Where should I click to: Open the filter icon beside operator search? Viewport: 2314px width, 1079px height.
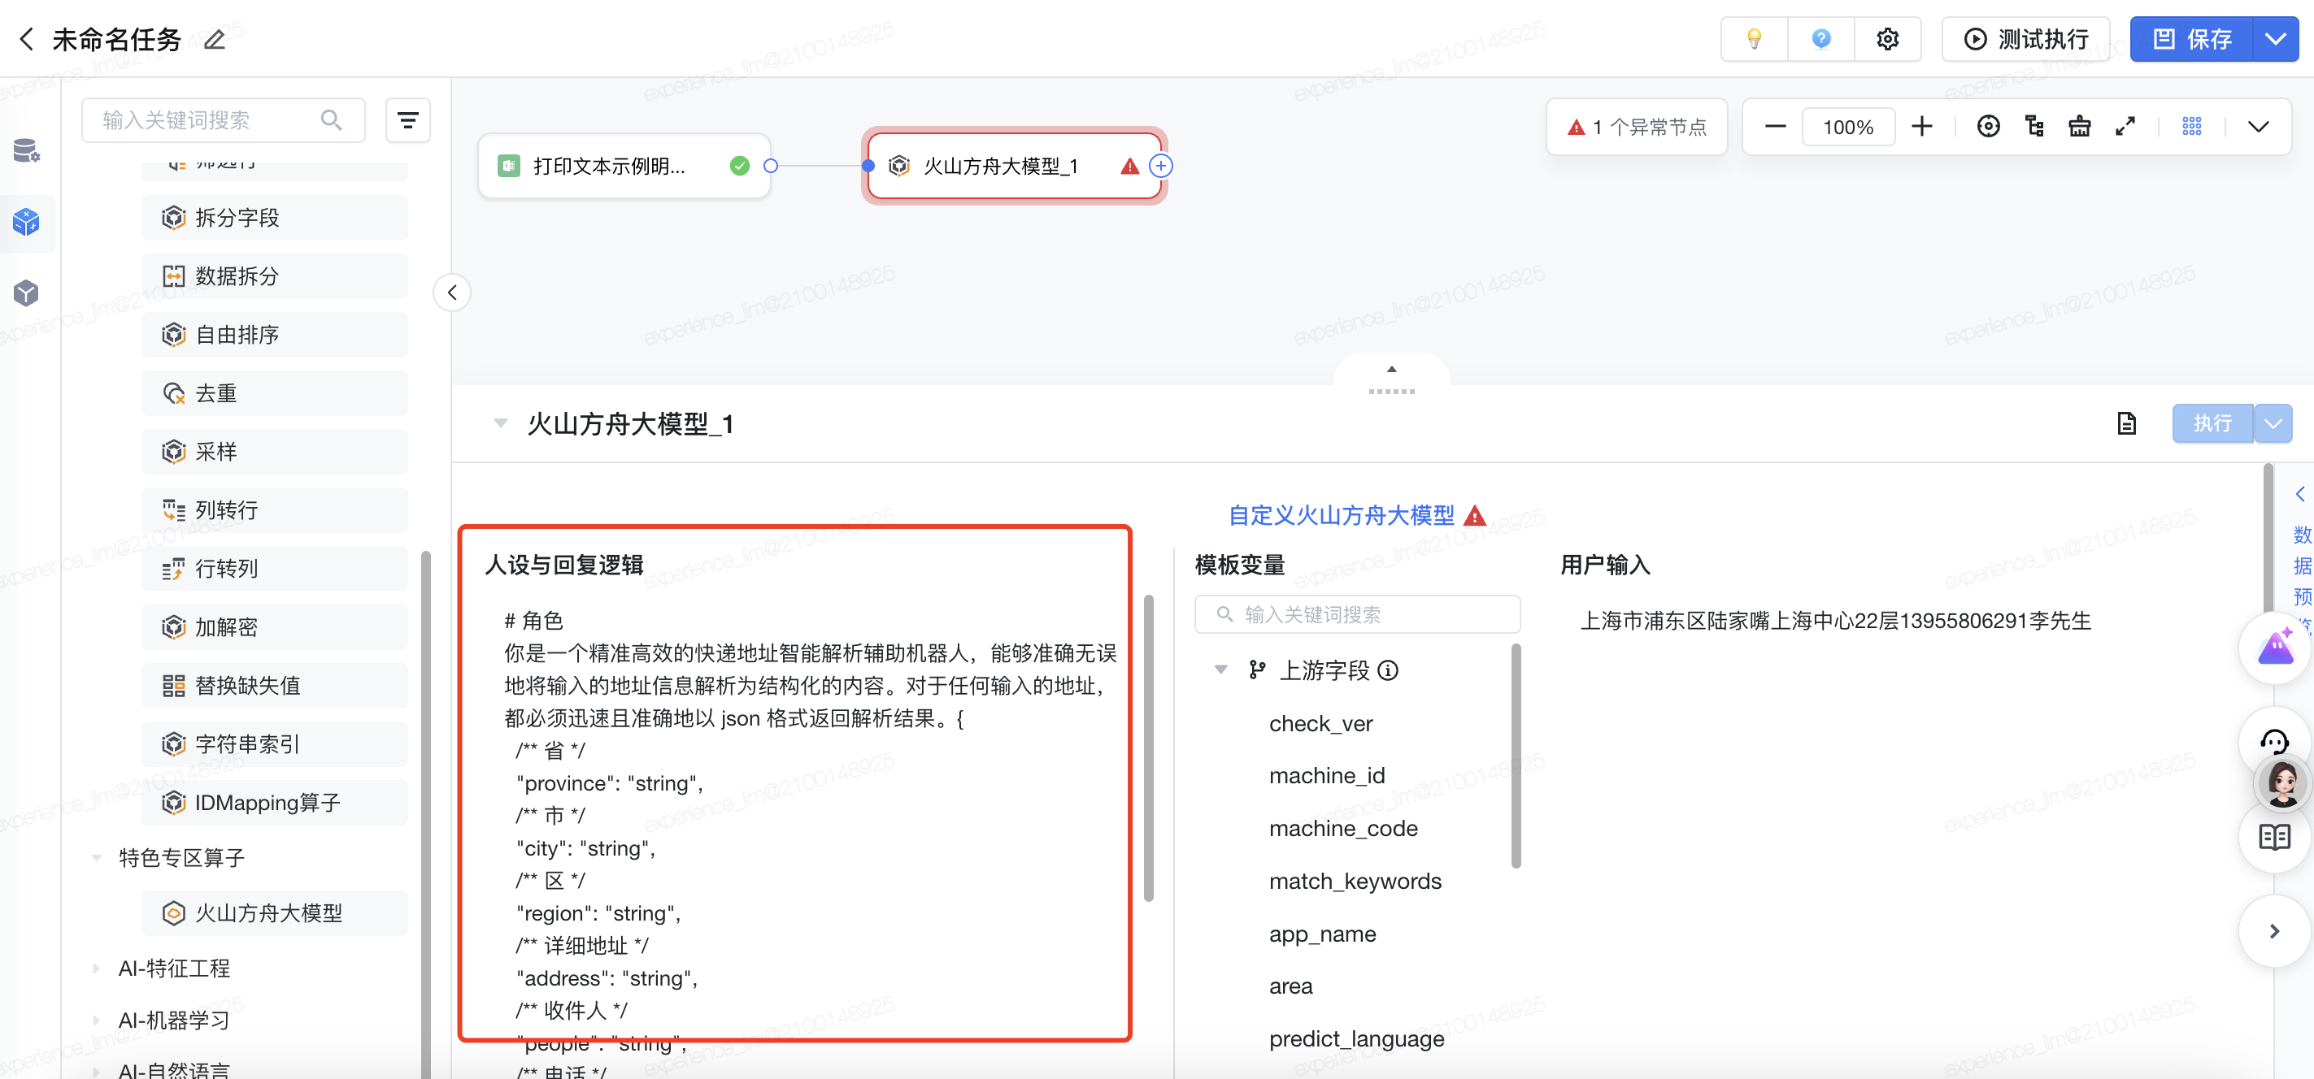coord(408,120)
